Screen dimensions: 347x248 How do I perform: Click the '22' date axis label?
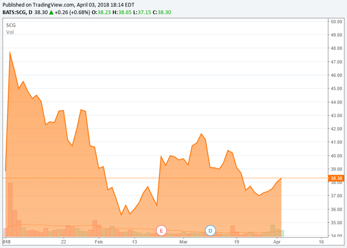(63, 241)
